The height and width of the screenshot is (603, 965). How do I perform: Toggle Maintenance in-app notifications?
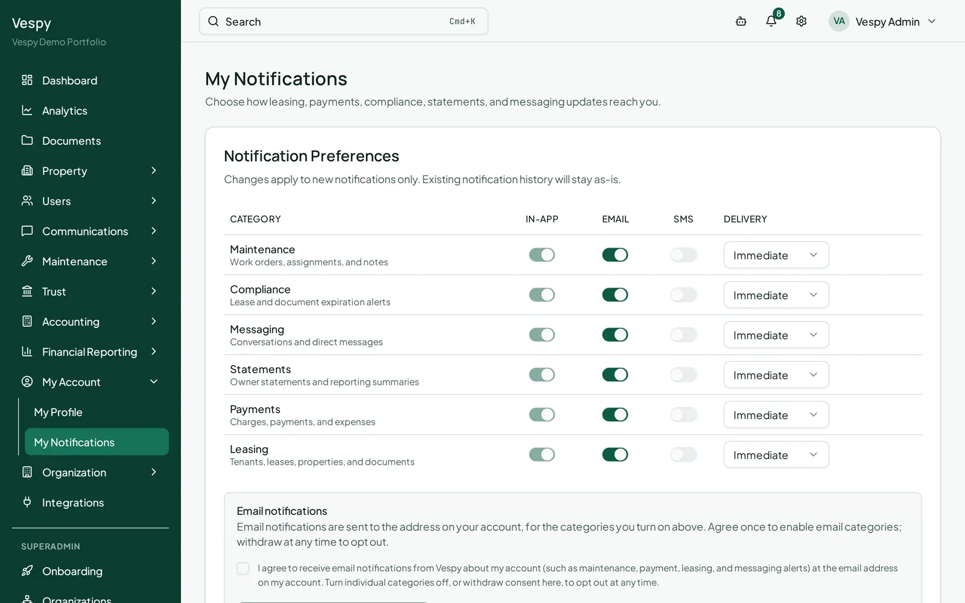point(542,255)
